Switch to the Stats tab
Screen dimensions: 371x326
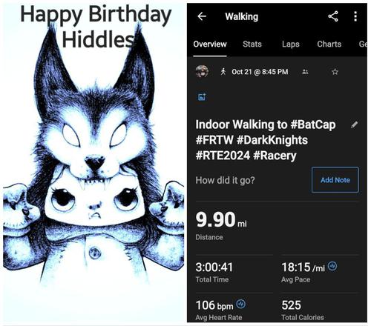[x=252, y=44]
